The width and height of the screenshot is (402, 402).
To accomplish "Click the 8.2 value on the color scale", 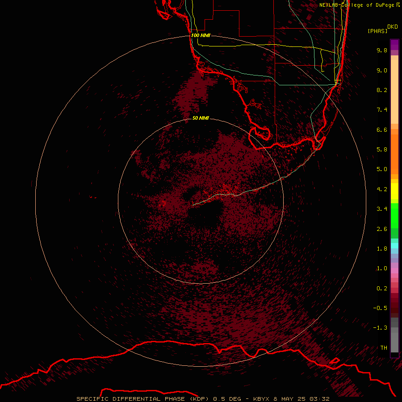I will pyautogui.click(x=382, y=90).
